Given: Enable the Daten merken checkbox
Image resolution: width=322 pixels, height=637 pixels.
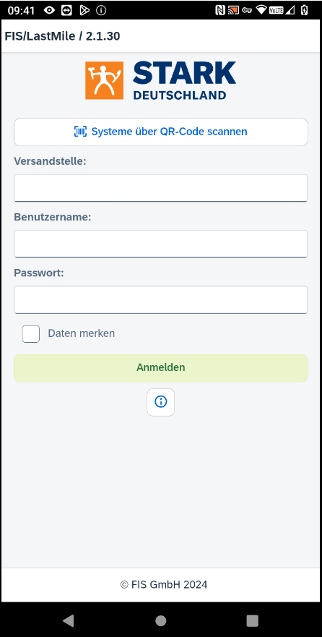Looking at the screenshot, I should tap(31, 334).
